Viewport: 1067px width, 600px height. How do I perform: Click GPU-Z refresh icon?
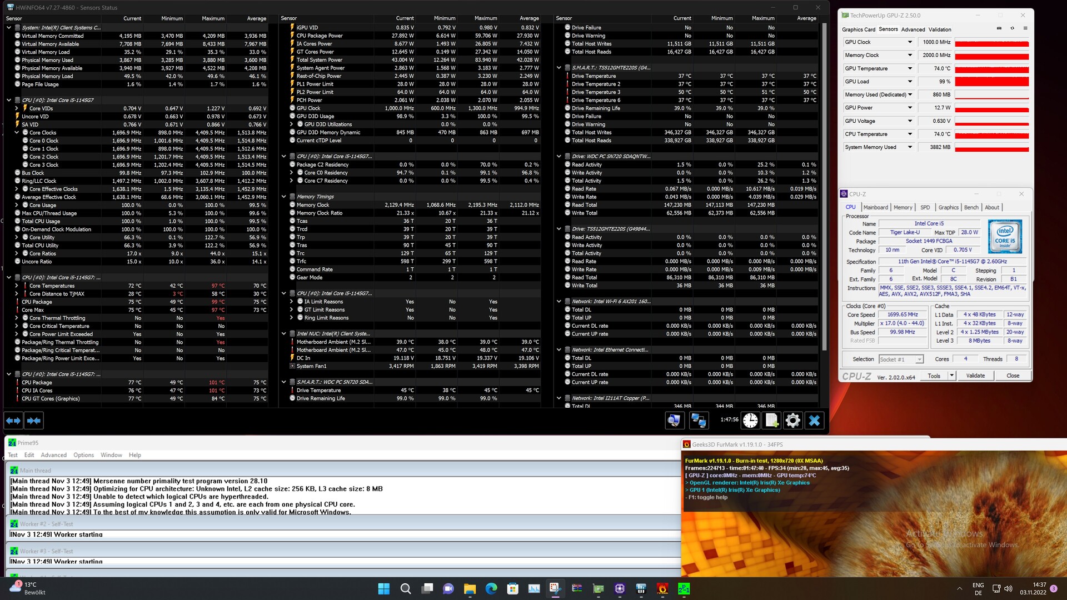pyautogui.click(x=1012, y=28)
